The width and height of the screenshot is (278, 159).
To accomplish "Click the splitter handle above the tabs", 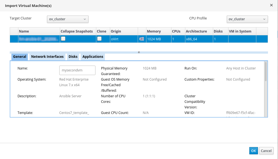I will pyautogui.click(x=139, y=53).
